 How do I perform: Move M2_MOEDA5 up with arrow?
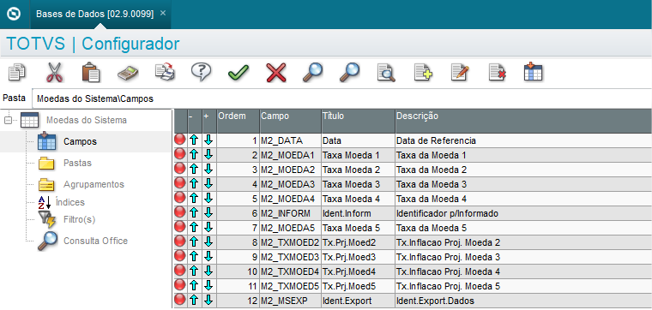pyautogui.click(x=194, y=228)
